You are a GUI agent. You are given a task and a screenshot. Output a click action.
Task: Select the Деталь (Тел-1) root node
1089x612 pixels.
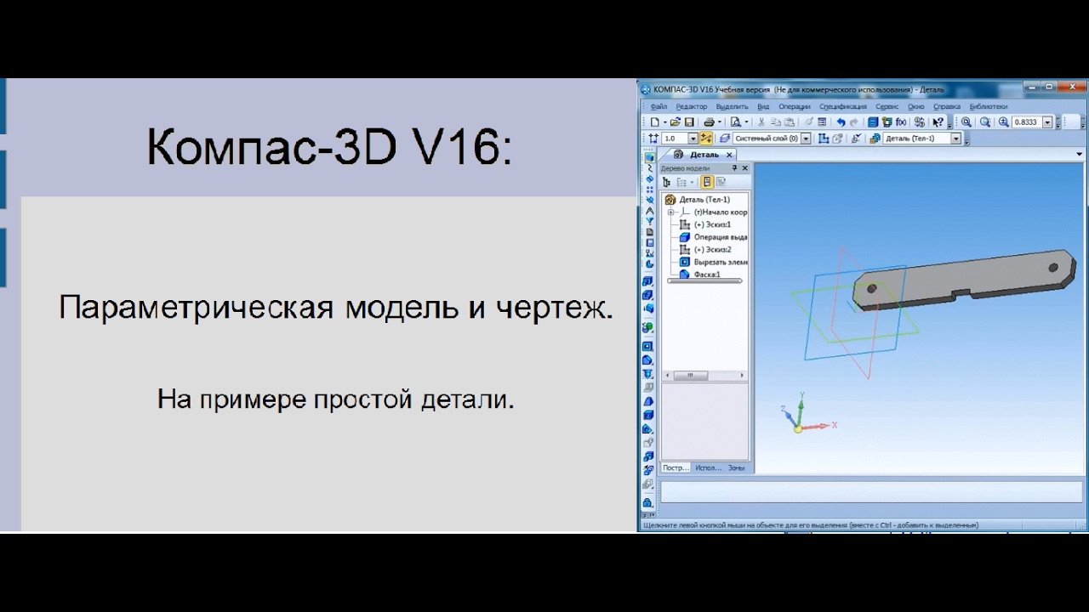(x=704, y=200)
